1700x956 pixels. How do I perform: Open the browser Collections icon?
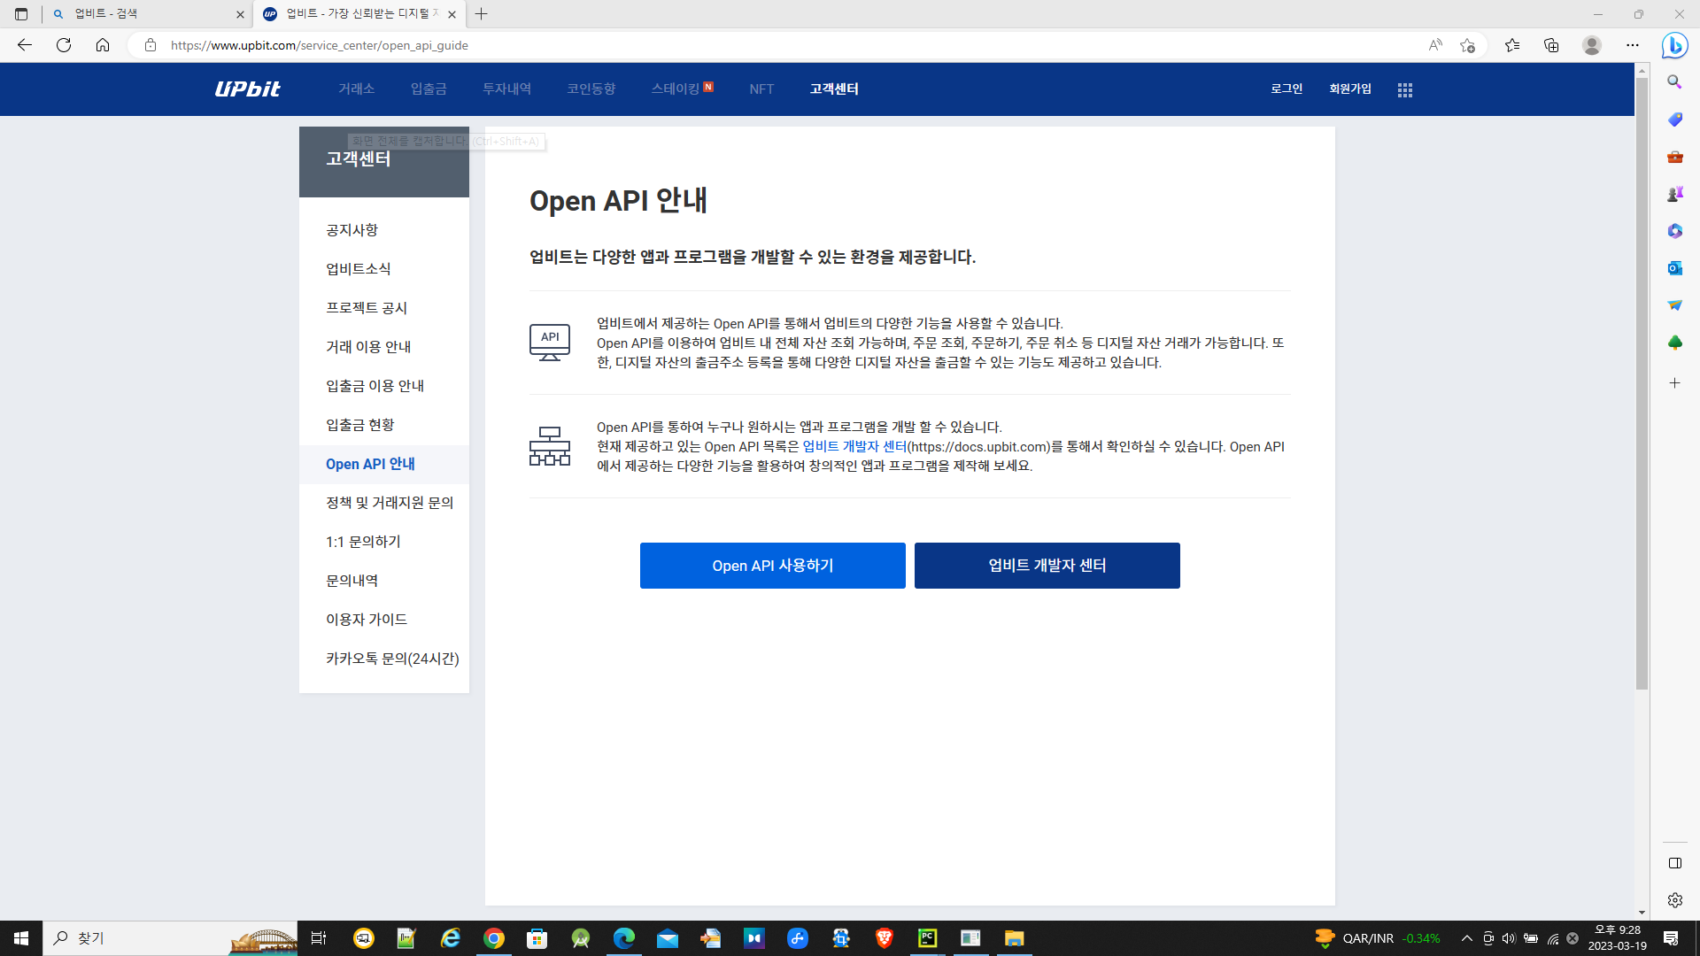pyautogui.click(x=1551, y=45)
